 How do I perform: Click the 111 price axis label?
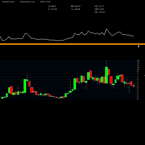tap(138, 66)
